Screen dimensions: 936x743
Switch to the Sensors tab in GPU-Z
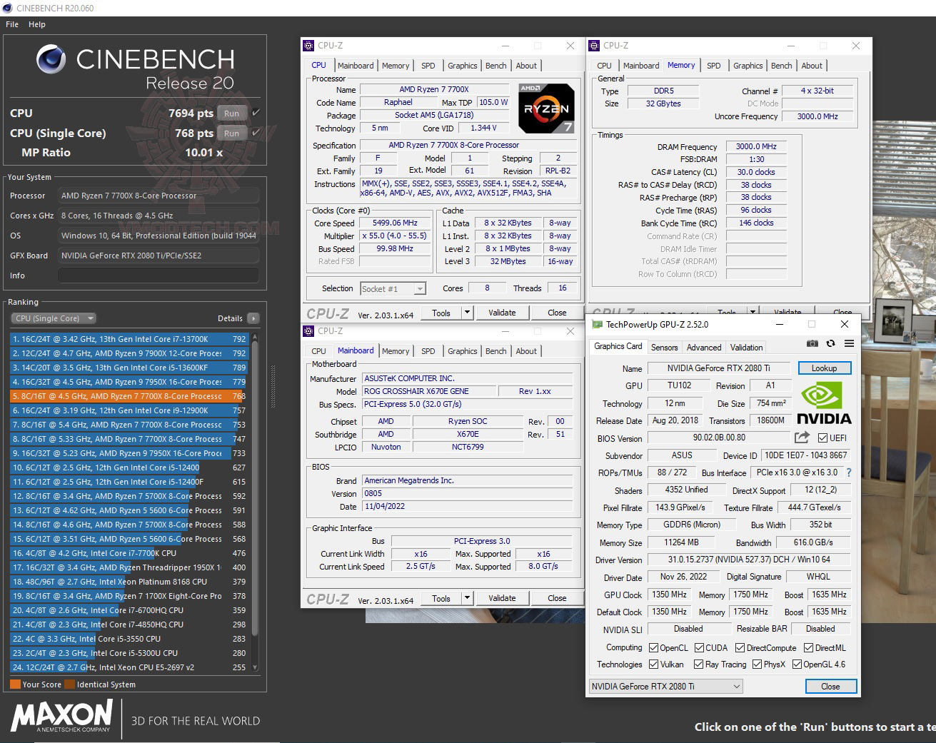click(x=664, y=348)
